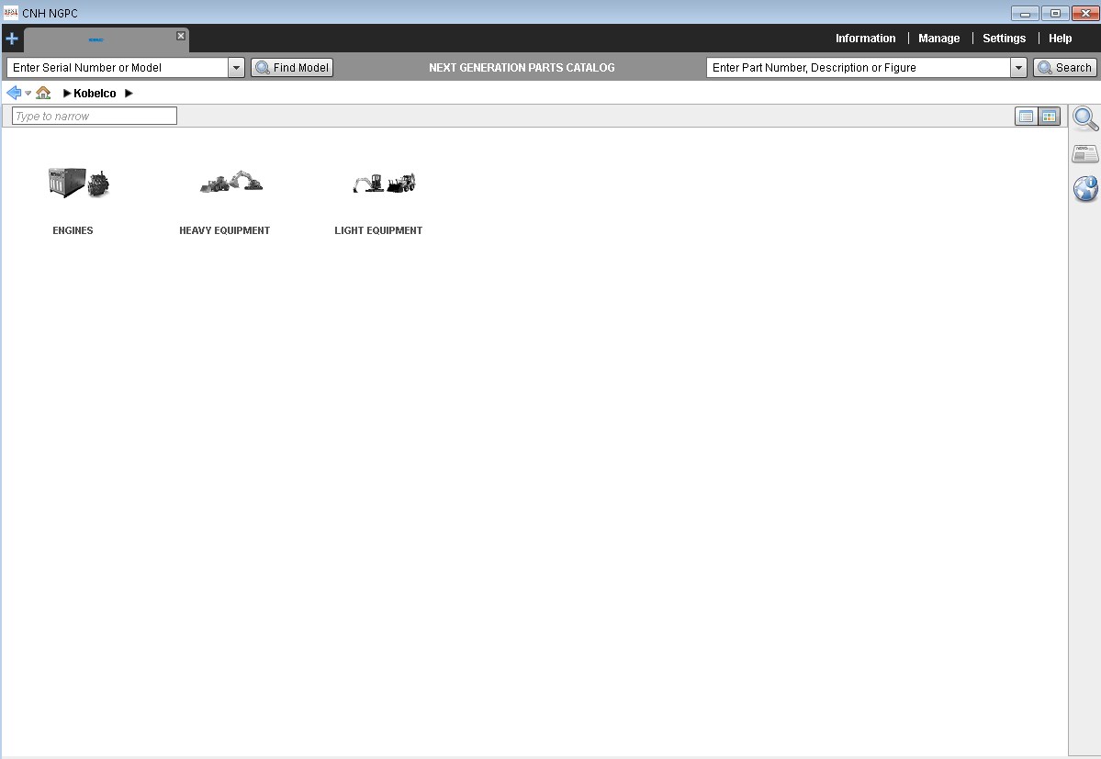Open a new tab with the plus icon

point(12,39)
